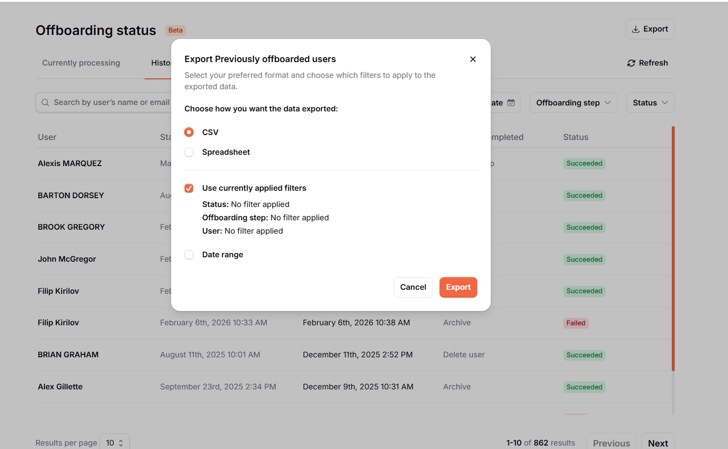Click December 9th, 2025 10:31 AM cell
The image size is (728, 449).
[358, 387]
